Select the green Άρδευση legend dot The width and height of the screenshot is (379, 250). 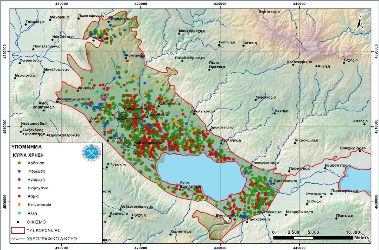coord(19,162)
